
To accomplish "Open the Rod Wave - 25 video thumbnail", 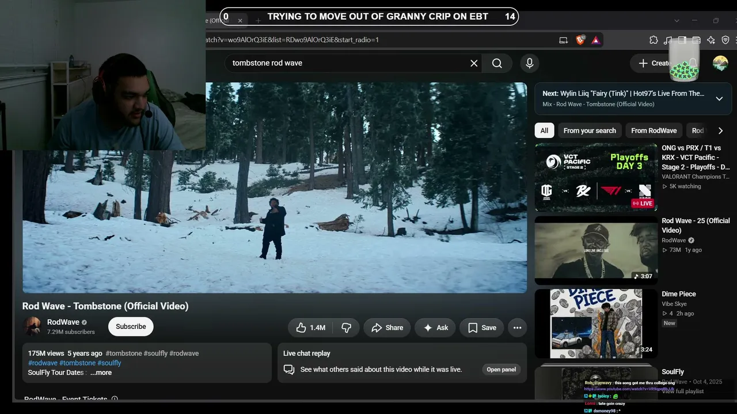I will (596, 250).
